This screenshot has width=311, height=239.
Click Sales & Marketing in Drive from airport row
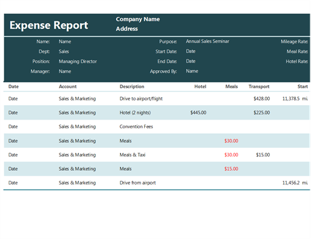[x=77, y=183]
